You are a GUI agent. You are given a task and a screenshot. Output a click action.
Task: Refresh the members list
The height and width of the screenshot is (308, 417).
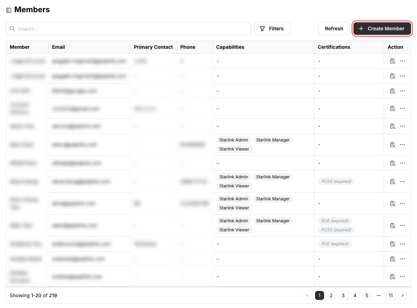pyautogui.click(x=334, y=29)
